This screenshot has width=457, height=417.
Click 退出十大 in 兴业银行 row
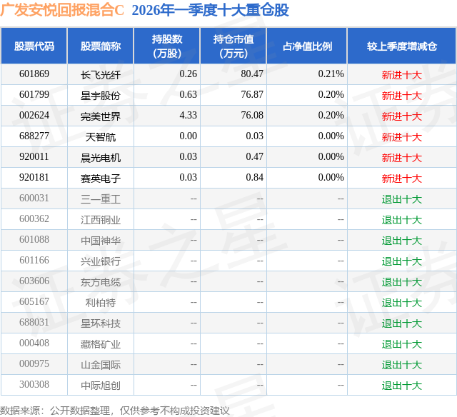tap(402, 261)
